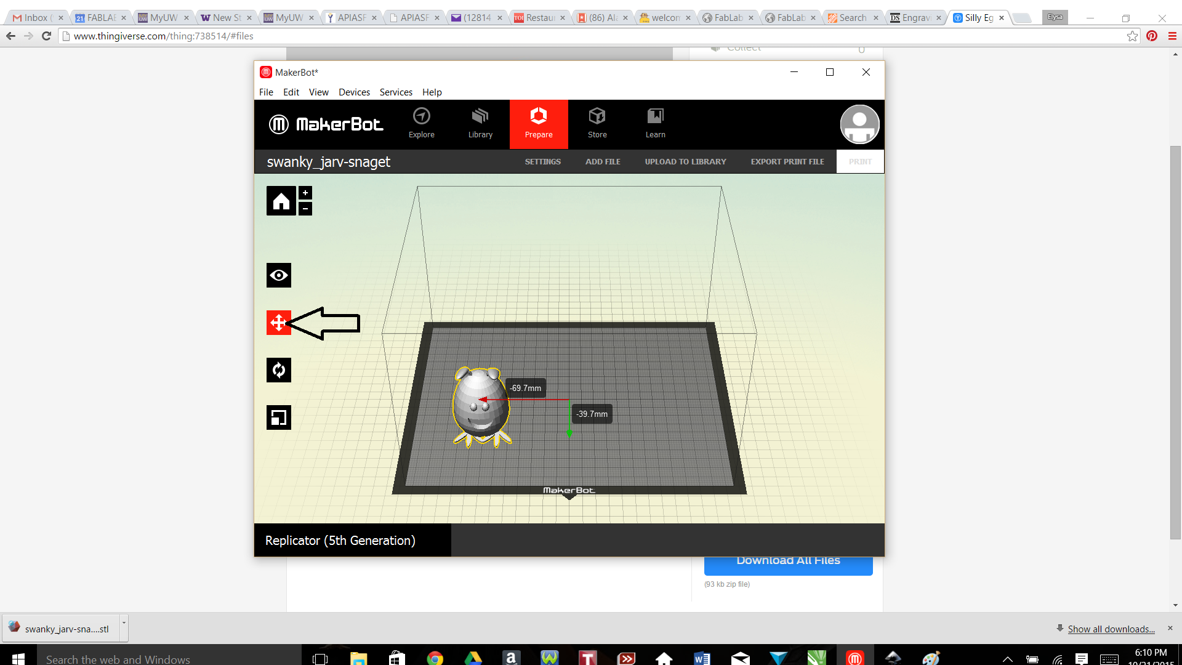The height and width of the screenshot is (665, 1182).
Task: Click the PRINT button
Action: [860, 161]
